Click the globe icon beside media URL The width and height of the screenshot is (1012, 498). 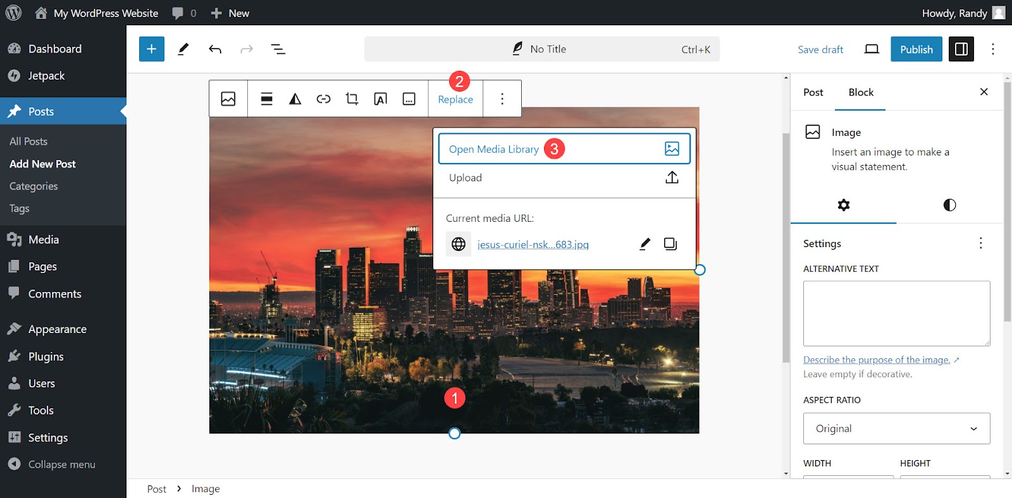point(459,244)
